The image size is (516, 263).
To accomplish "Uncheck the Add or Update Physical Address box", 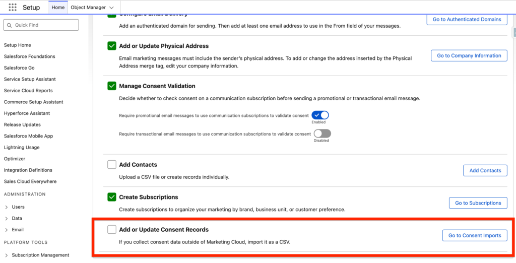I will tap(112, 46).
